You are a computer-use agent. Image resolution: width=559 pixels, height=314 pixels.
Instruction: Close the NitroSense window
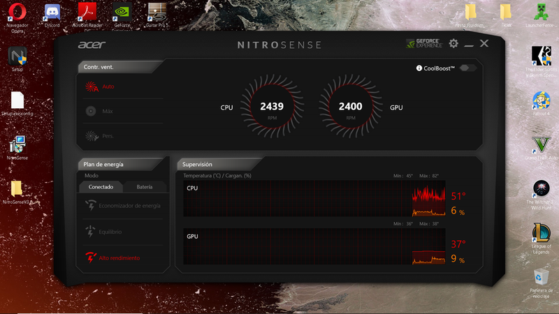point(484,43)
